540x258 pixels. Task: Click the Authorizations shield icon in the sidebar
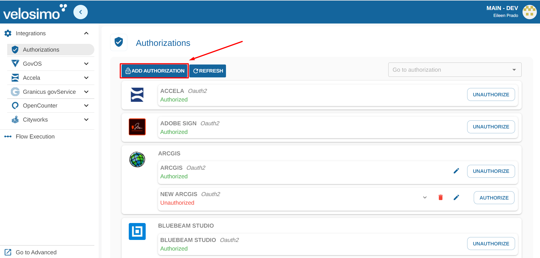coord(15,50)
